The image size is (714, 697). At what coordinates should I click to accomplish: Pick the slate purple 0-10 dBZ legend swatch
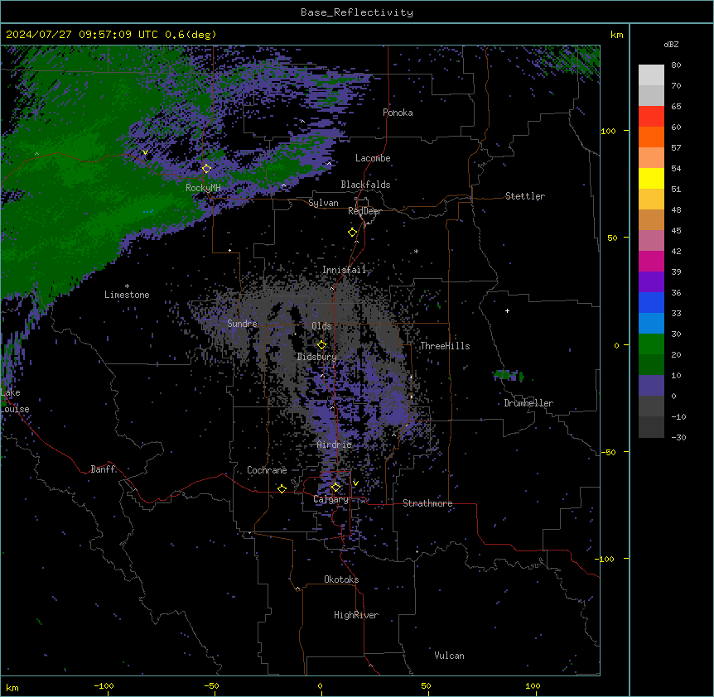[x=651, y=386]
